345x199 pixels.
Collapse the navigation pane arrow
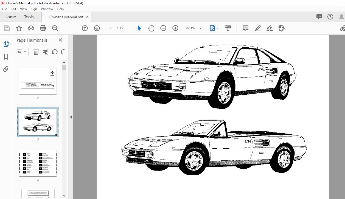[x=71, y=117]
